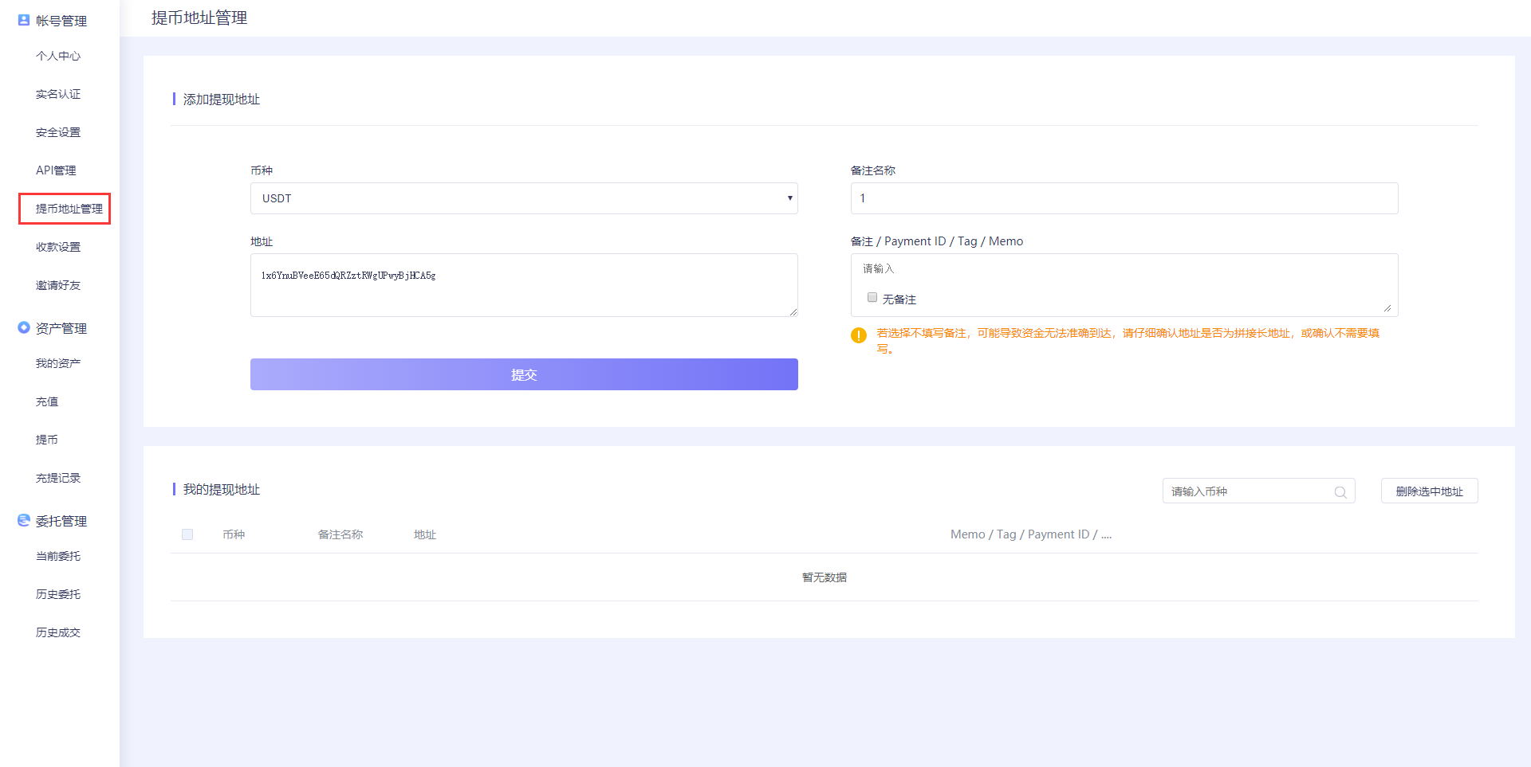Click the 资产管理 asset icon
This screenshot has width=1531, height=767.
24,327
